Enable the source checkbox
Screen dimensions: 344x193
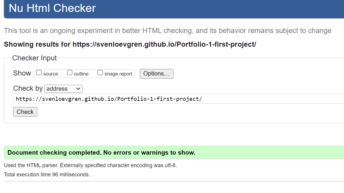39,72
